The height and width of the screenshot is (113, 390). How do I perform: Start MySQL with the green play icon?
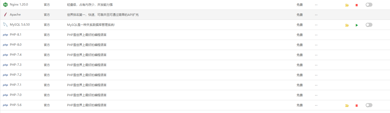(357, 25)
